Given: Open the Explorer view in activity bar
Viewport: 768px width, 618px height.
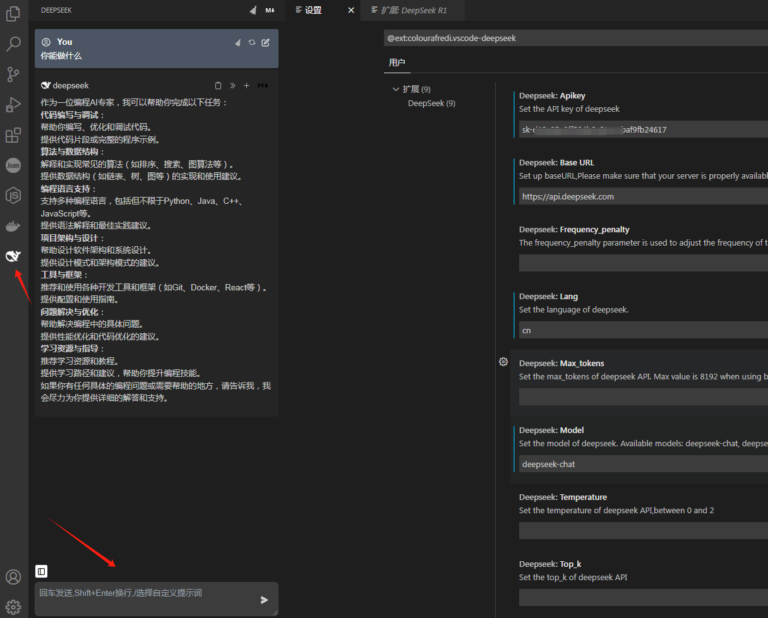Looking at the screenshot, I should tap(13, 13).
